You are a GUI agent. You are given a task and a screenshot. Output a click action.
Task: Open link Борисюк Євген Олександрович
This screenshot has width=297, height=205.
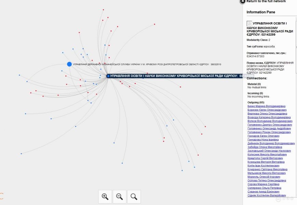click(x=267, y=110)
